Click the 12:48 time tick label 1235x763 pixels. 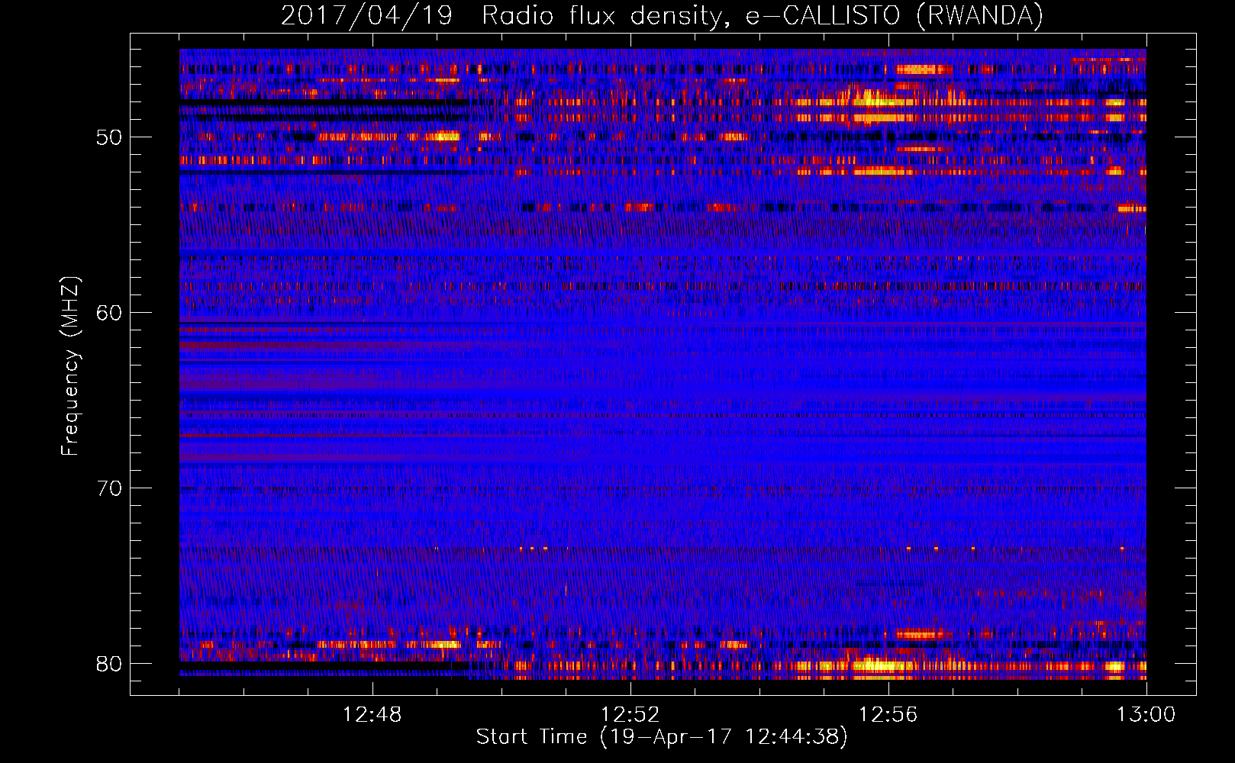pos(372,715)
